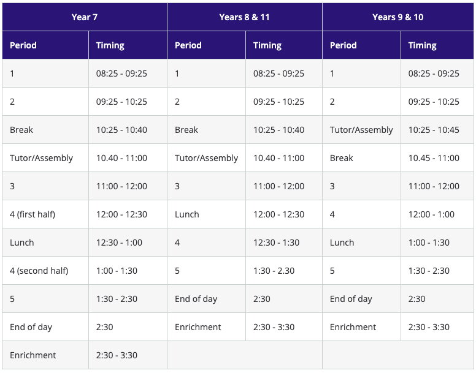
Task: Click Years 9 & 10 Break cell
Action: tap(361, 158)
